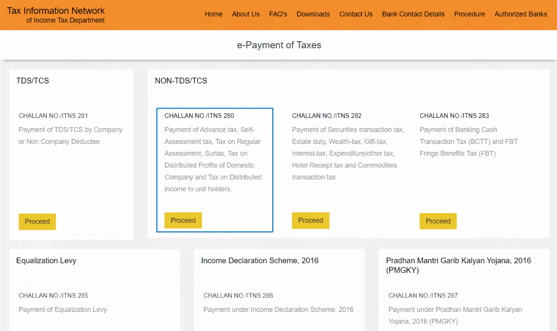Open the FAQ's section
Screen dimensions: 557x331
click(x=278, y=14)
